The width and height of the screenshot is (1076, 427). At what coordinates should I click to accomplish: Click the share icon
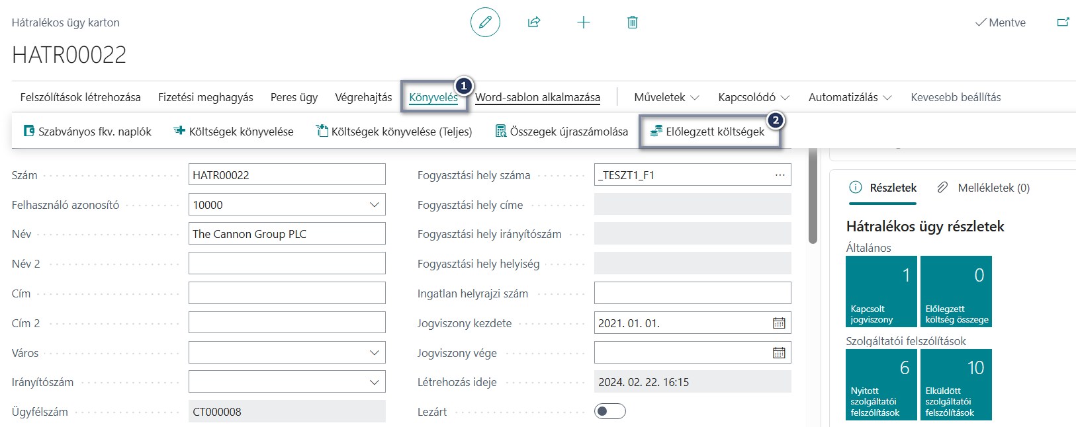(x=534, y=22)
